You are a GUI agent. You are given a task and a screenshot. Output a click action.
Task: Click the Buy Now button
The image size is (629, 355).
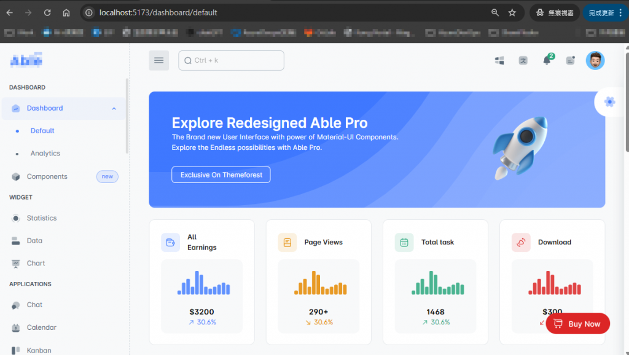pos(577,324)
